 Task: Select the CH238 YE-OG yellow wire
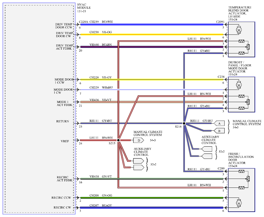pos(152,34)
